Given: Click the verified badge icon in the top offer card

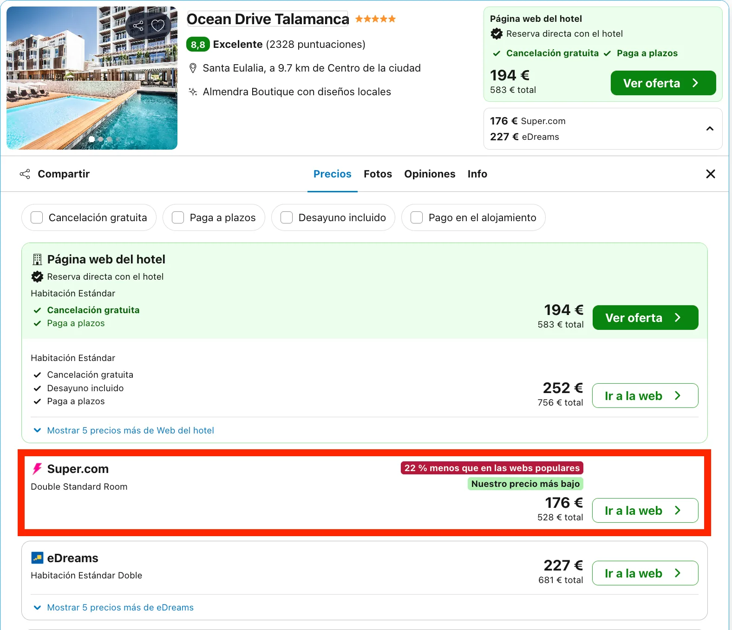Looking at the screenshot, I should (x=497, y=33).
